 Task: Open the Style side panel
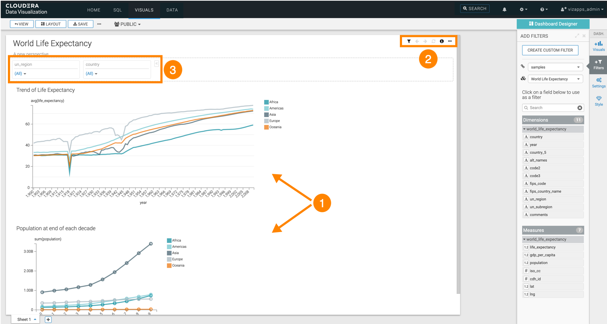coord(598,101)
